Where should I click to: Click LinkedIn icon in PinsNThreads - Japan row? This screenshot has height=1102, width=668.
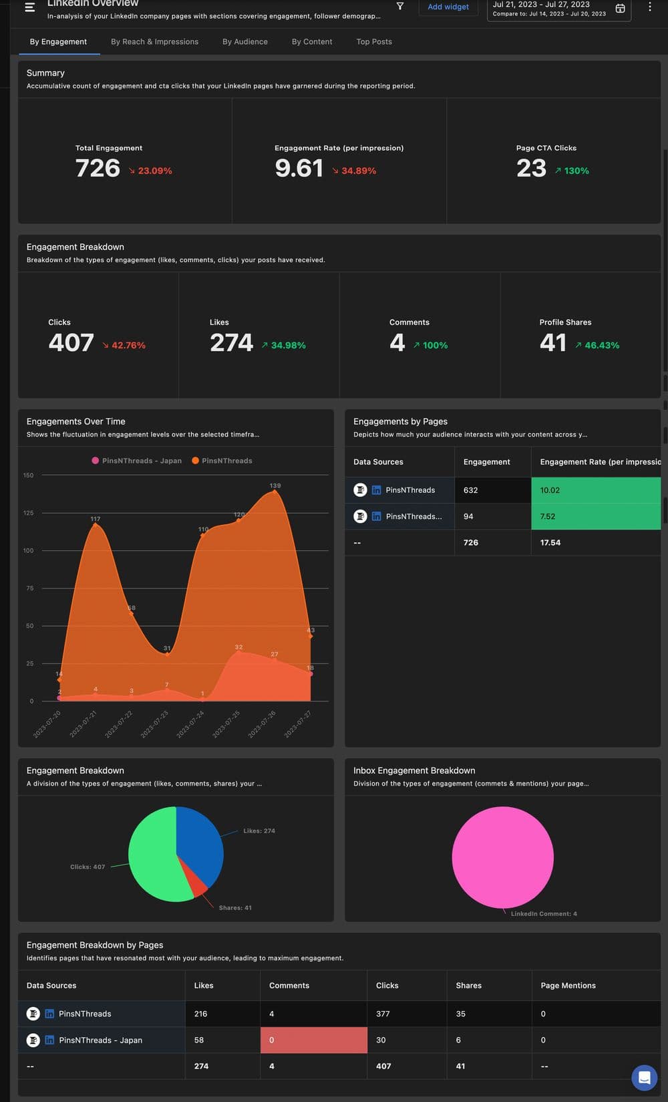click(49, 1040)
